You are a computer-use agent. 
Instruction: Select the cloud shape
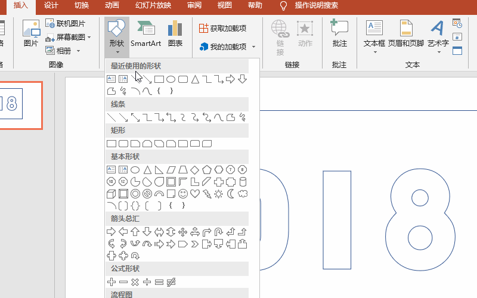pyautogui.click(x=243, y=194)
